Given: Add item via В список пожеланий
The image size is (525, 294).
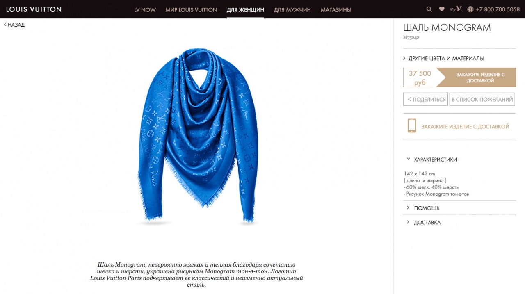Looking at the screenshot, I should [482, 99].
